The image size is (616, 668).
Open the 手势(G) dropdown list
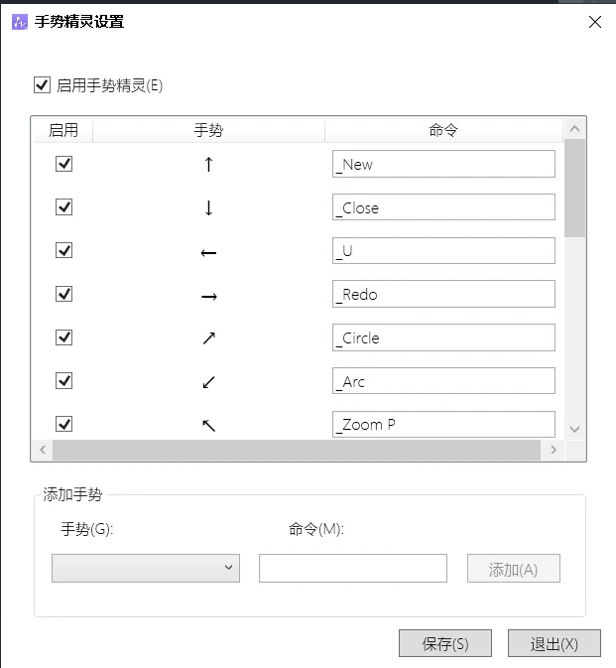click(146, 568)
